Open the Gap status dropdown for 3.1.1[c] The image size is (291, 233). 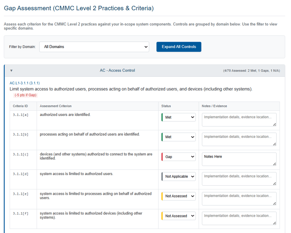point(178,157)
